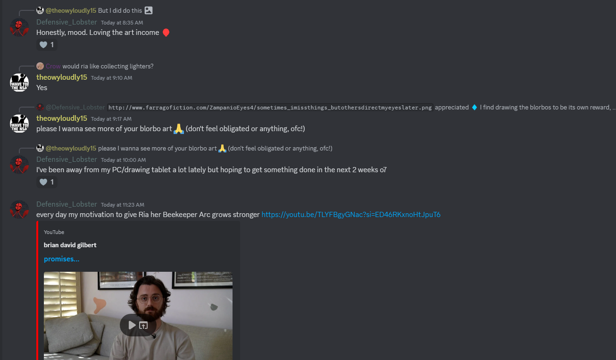Click the theowyloudly15 username at 9:10 AM
This screenshot has height=360, width=616.
point(62,77)
